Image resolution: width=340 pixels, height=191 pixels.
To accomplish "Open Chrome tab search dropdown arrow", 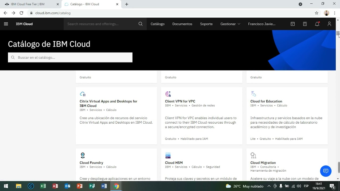I will 300,4.
